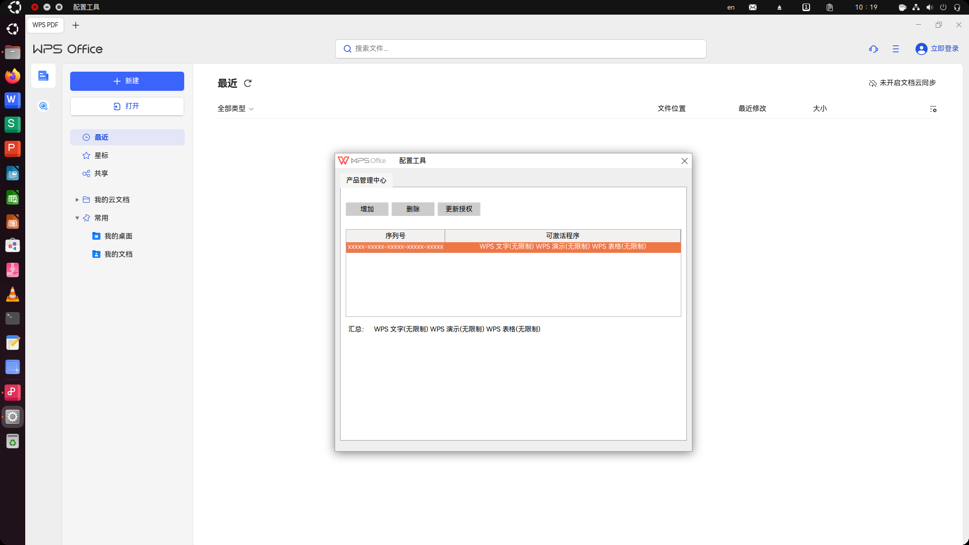969x545 pixels.
Task: Refresh the recent list icon
Action: pyautogui.click(x=248, y=83)
